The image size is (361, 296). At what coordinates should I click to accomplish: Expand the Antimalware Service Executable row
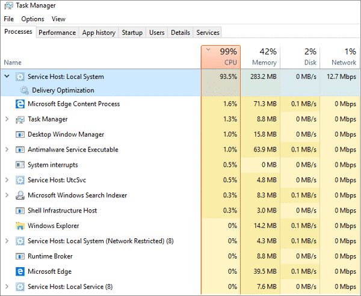coord(7,149)
